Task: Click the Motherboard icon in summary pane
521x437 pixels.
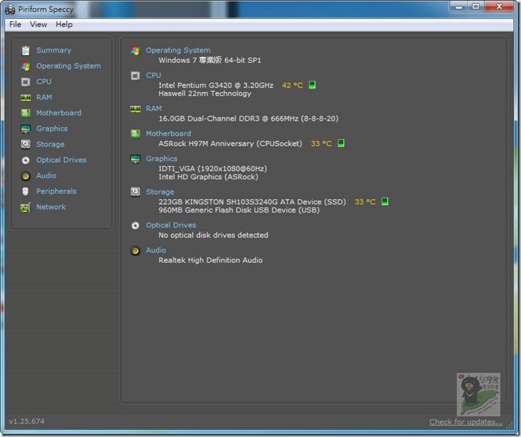Action: [x=135, y=134]
